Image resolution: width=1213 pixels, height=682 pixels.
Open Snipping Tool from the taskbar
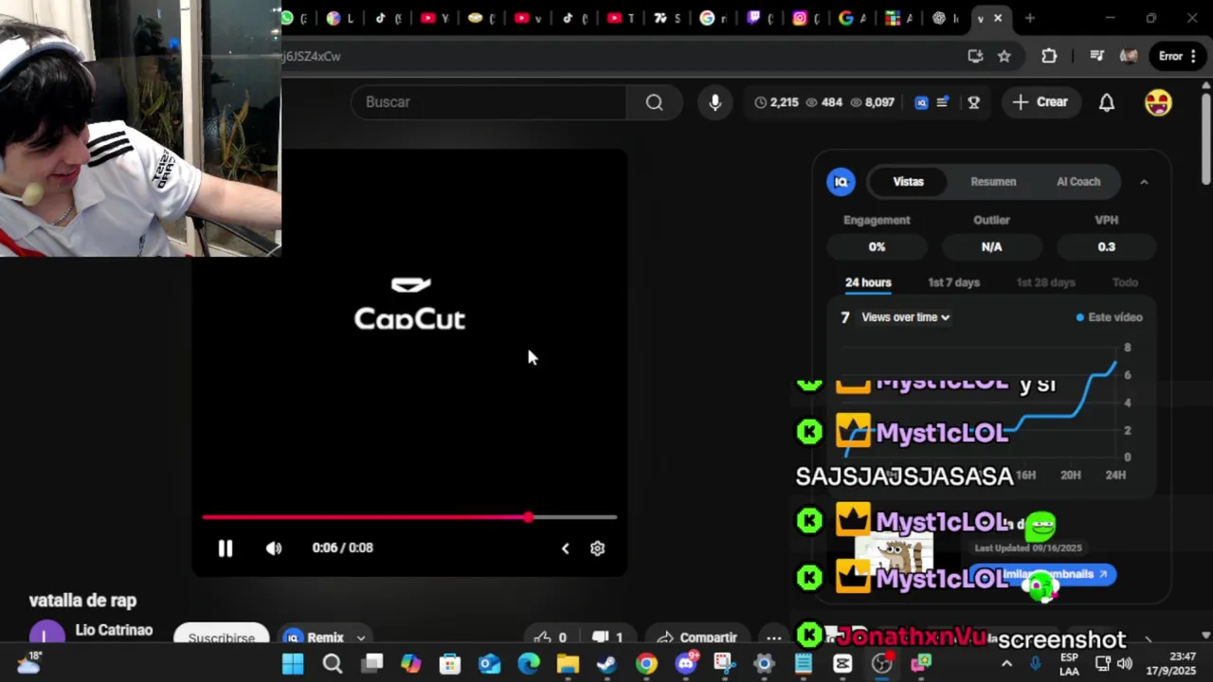click(724, 664)
